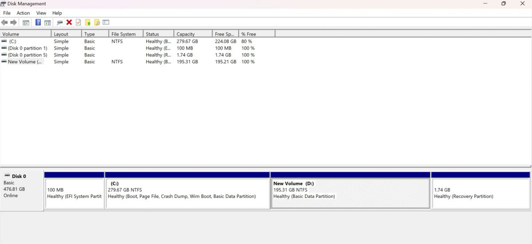532x244 pixels.
Task: Click the Properties checkmark page icon
Action: (78, 23)
